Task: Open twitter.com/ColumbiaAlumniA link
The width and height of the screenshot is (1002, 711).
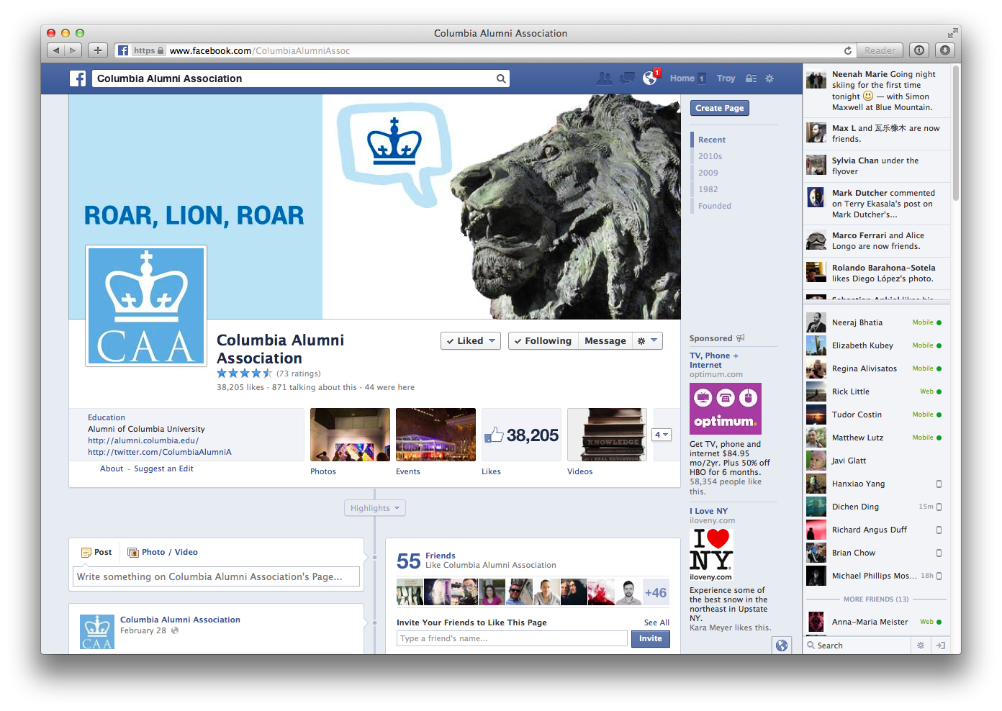Action: pyautogui.click(x=160, y=452)
